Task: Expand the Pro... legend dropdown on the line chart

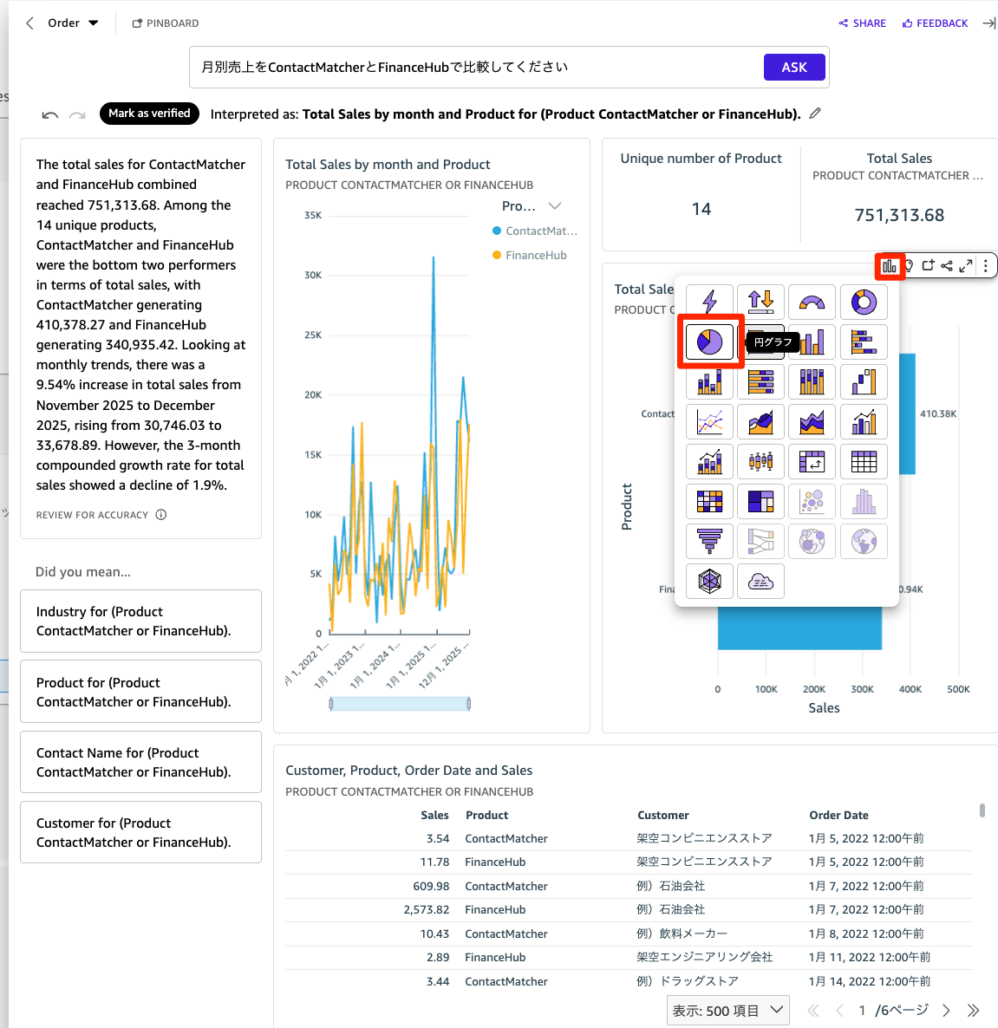Action: [x=532, y=206]
